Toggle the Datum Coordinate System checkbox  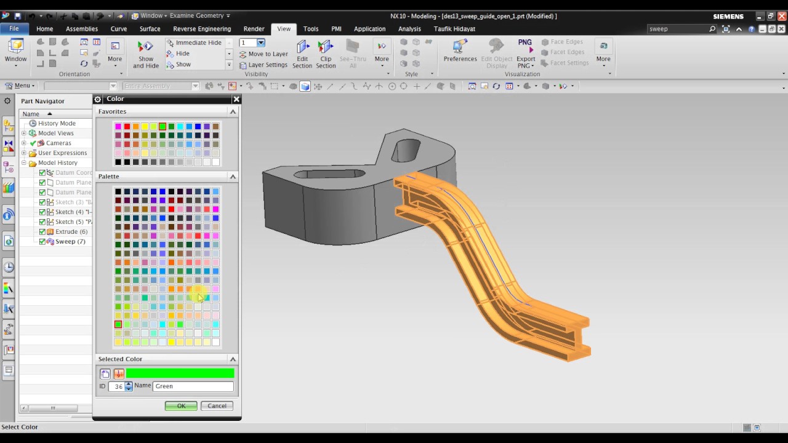click(x=42, y=173)
